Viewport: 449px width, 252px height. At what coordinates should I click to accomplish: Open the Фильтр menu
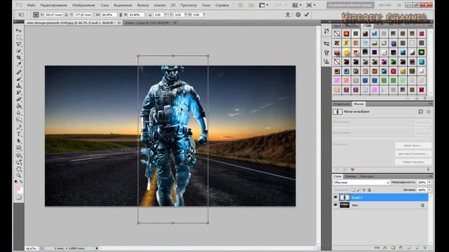tap(143, 5)
